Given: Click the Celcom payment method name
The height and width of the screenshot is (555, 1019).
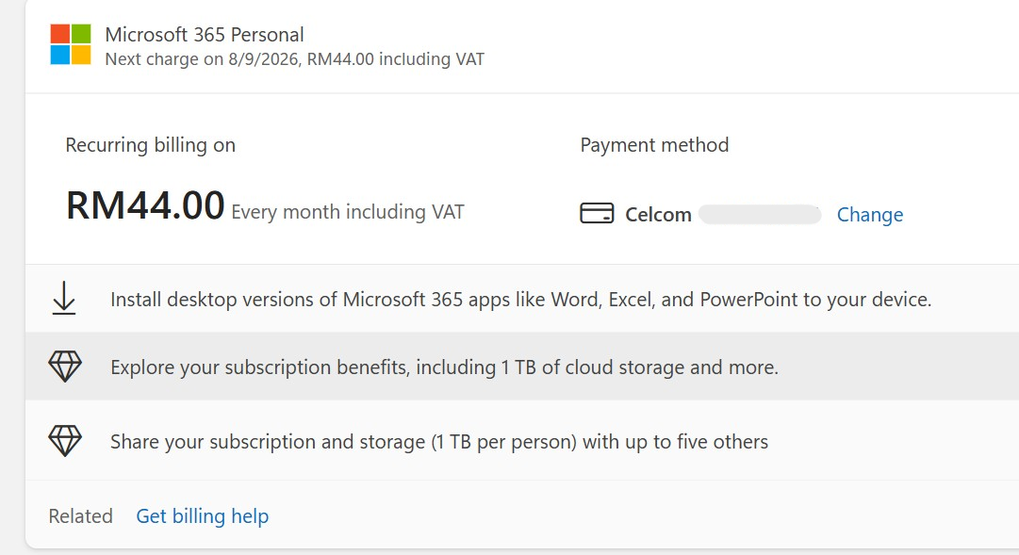Looking at the screenshot, I should [658, 215].
